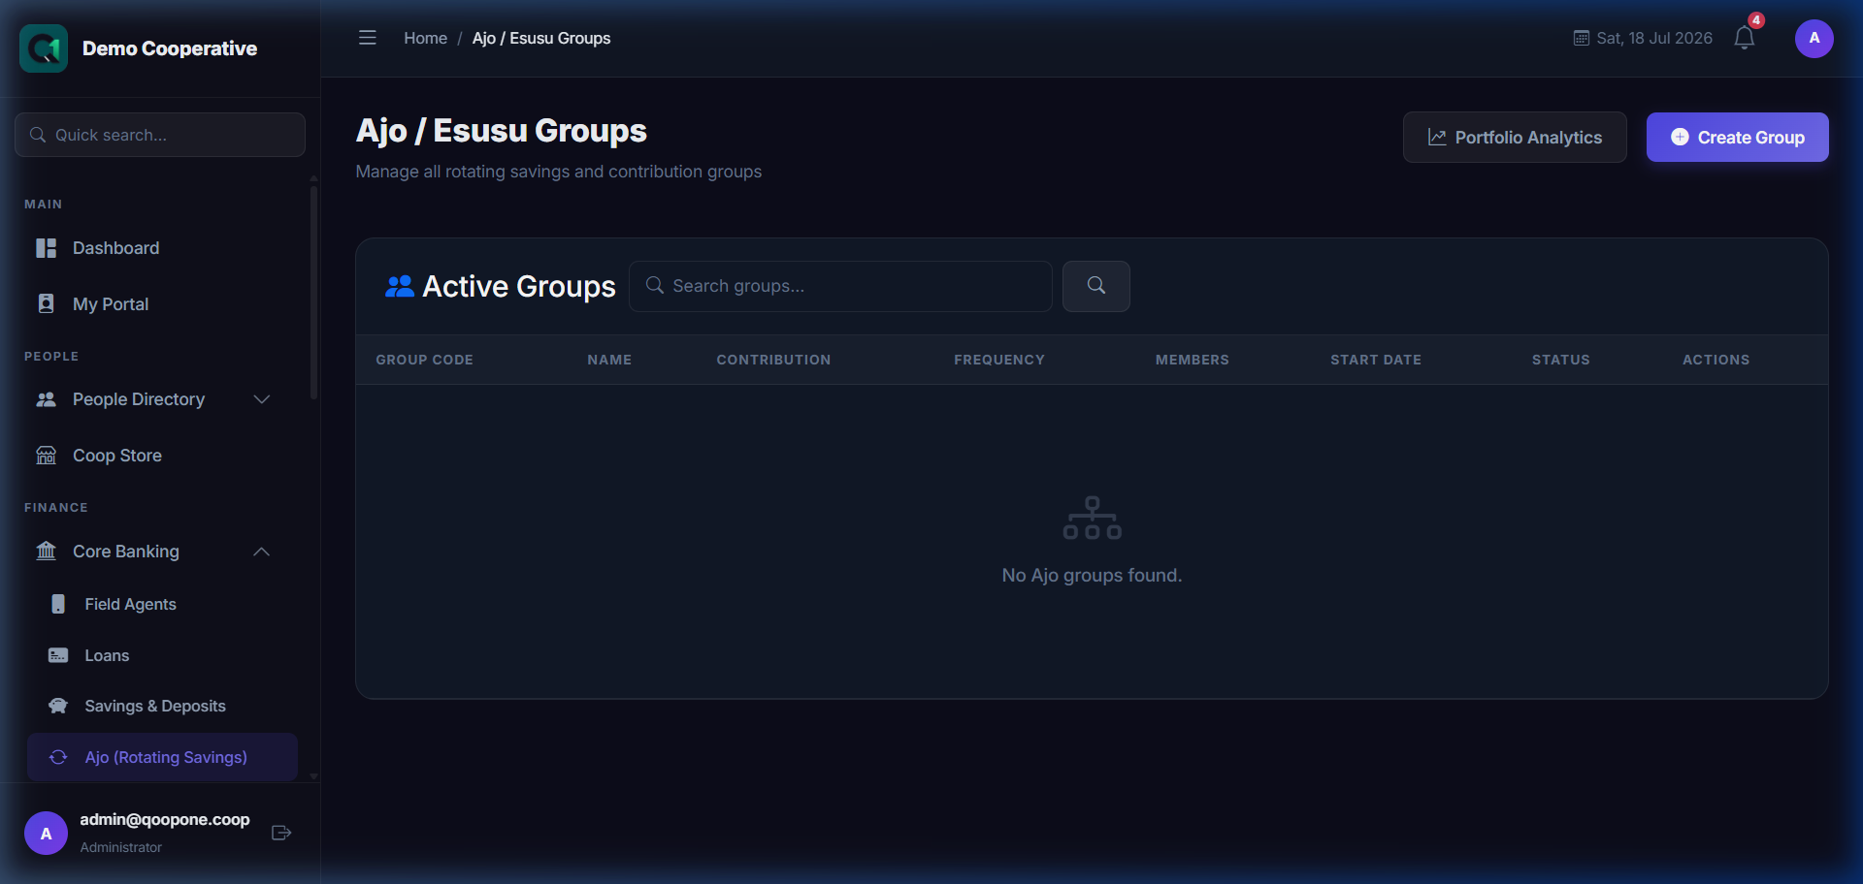Screen dimensions: 1863x884
Task: Collapse the Core Banking chevron
Action: pyautogui.click(x=261, y=552)
